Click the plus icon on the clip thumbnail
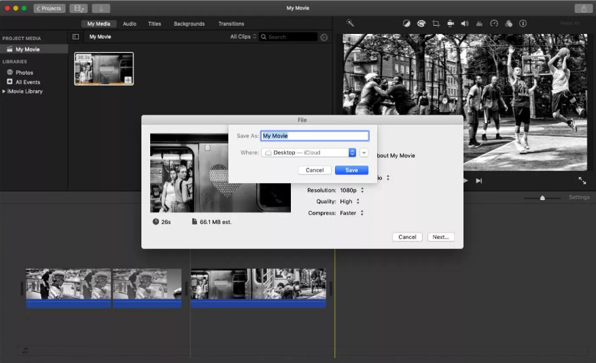This screenshot has height=363, width=596. coord(128,80)
